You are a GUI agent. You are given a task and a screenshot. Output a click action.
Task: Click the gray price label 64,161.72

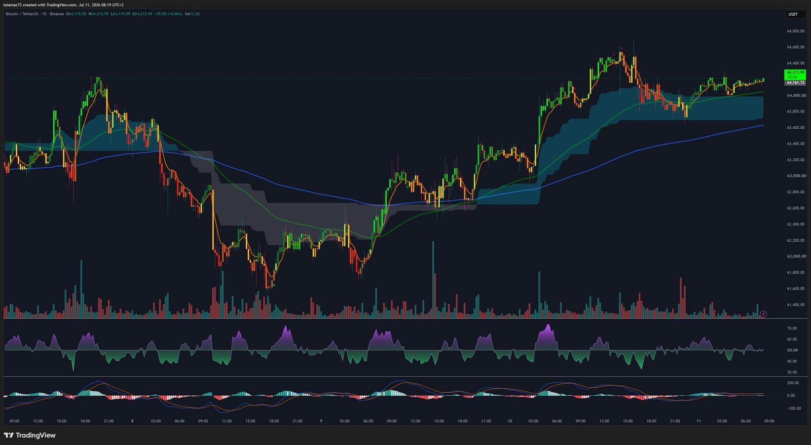[795, 82]
